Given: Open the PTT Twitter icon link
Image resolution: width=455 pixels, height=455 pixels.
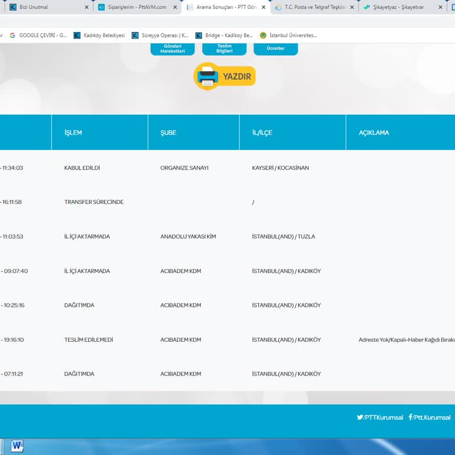Looking at the screenshot, I should tap(360, 417).
